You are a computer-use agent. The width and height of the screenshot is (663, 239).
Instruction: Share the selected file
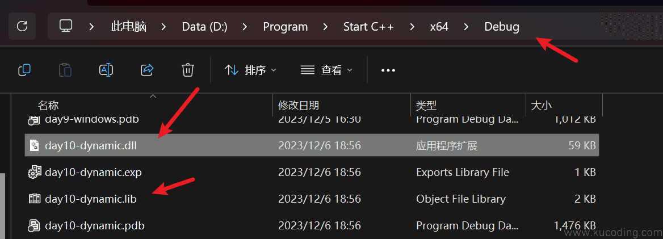click(x=146, y=70)
